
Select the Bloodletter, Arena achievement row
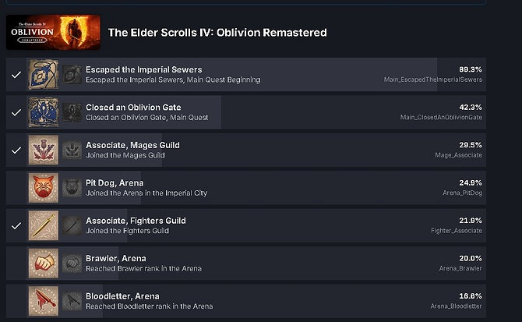[x=257, y=300]
